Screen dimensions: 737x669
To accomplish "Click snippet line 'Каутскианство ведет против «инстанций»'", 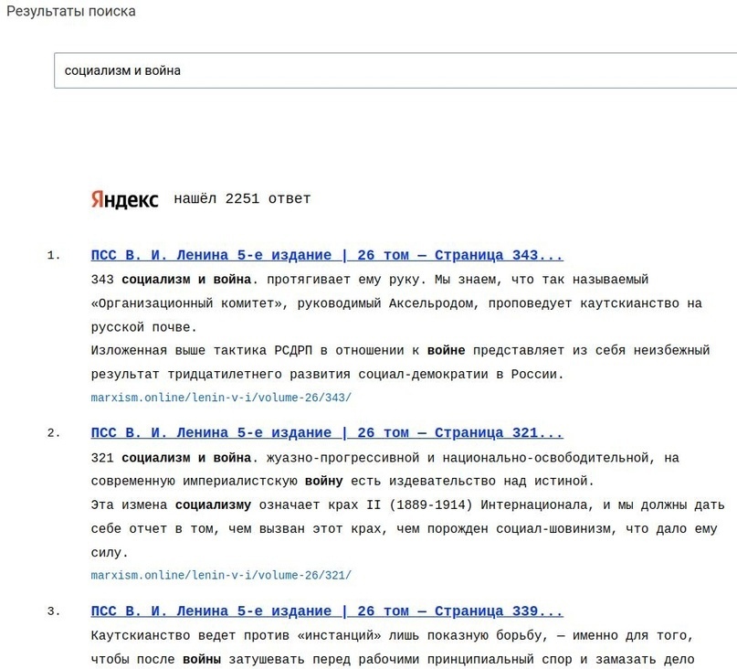I will coord(392,635).
